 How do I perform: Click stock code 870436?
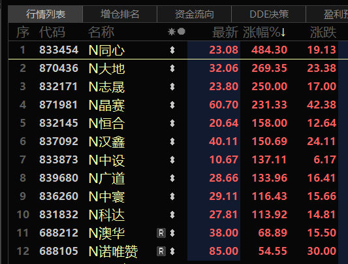59,68
